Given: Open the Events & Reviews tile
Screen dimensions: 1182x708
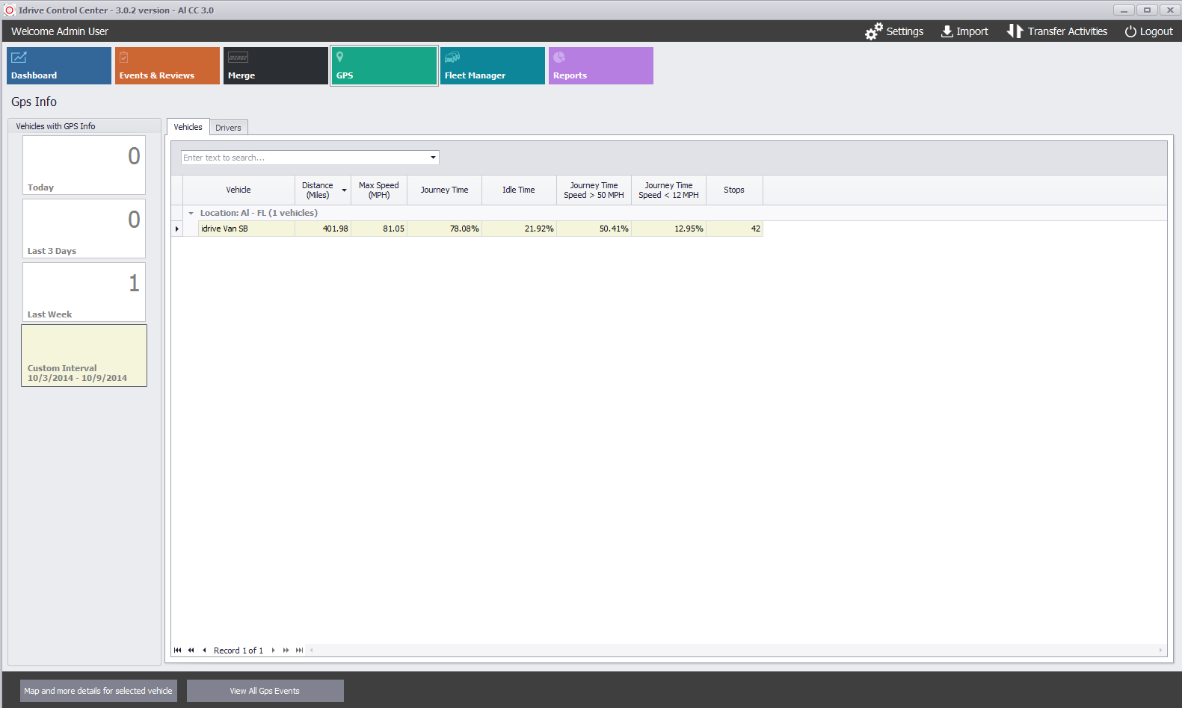Looking at the screenshot, I should [167, 66].
